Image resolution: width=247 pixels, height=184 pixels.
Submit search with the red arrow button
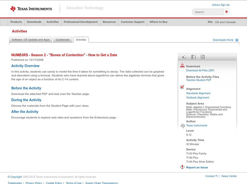click(226, 12)
